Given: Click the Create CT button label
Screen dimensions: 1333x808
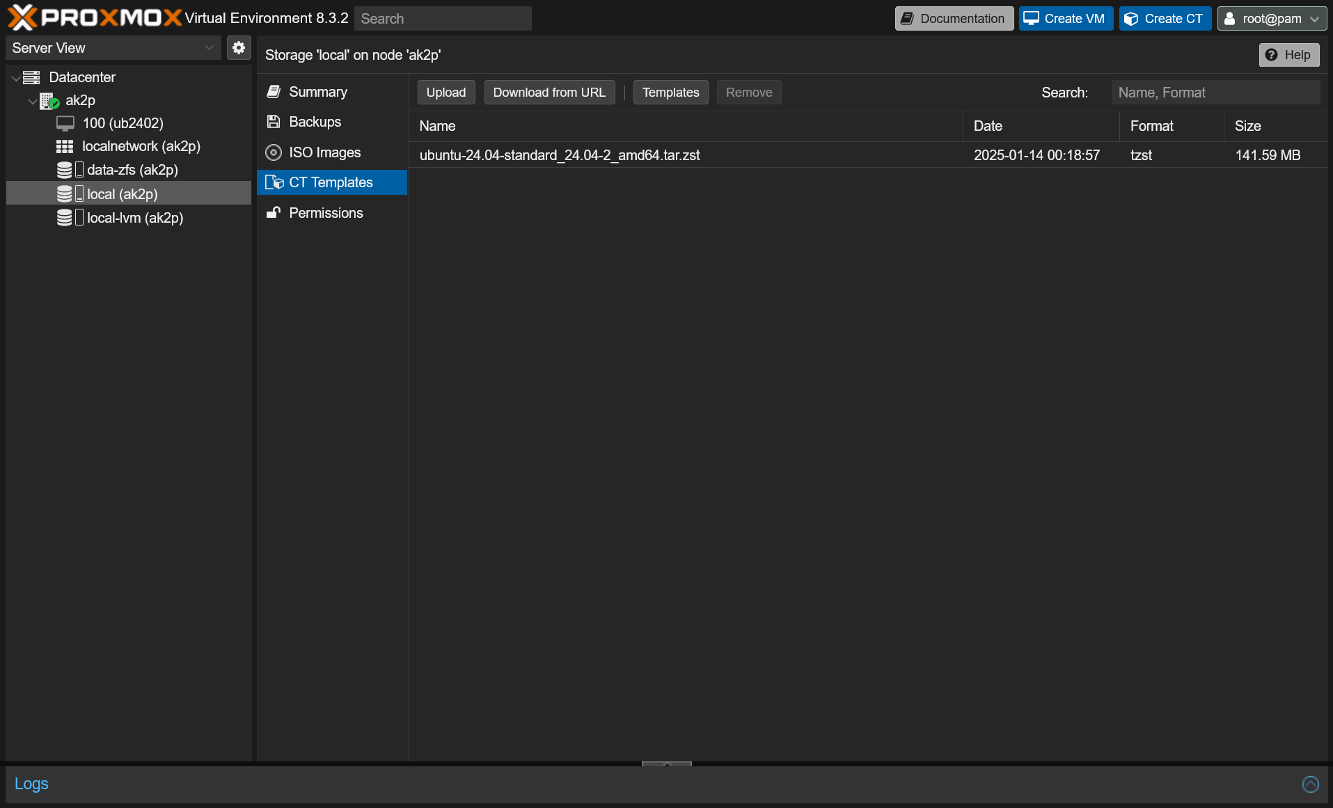Looking at the screenshot, I should [1174, 19].
